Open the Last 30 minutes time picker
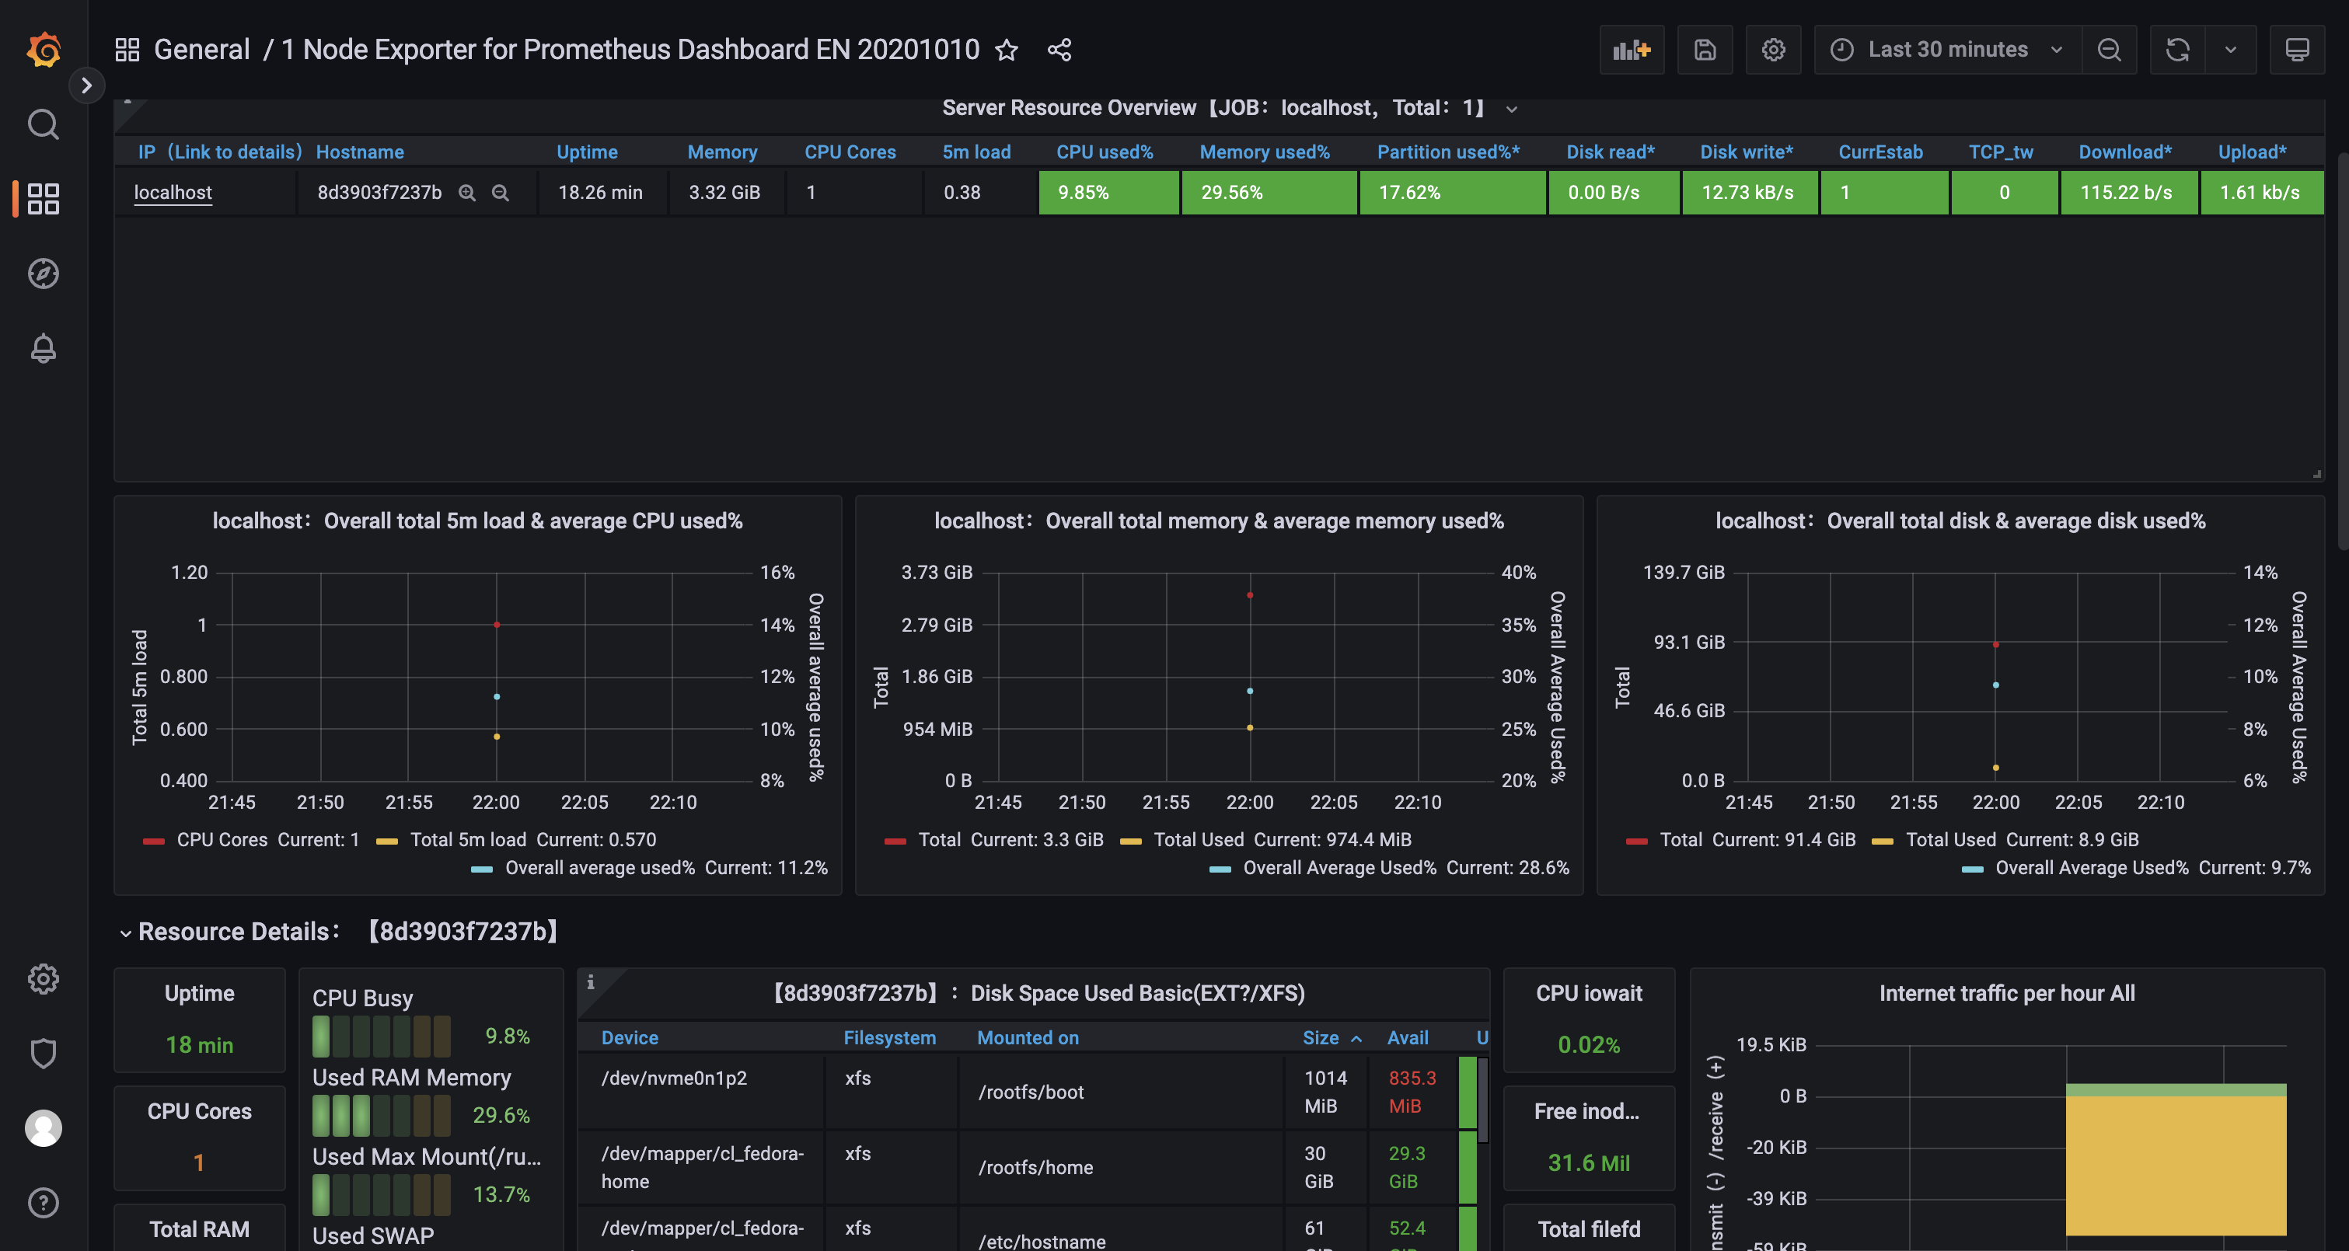This screenshot has height=1251, width=2349. [x=1947, y=49]
